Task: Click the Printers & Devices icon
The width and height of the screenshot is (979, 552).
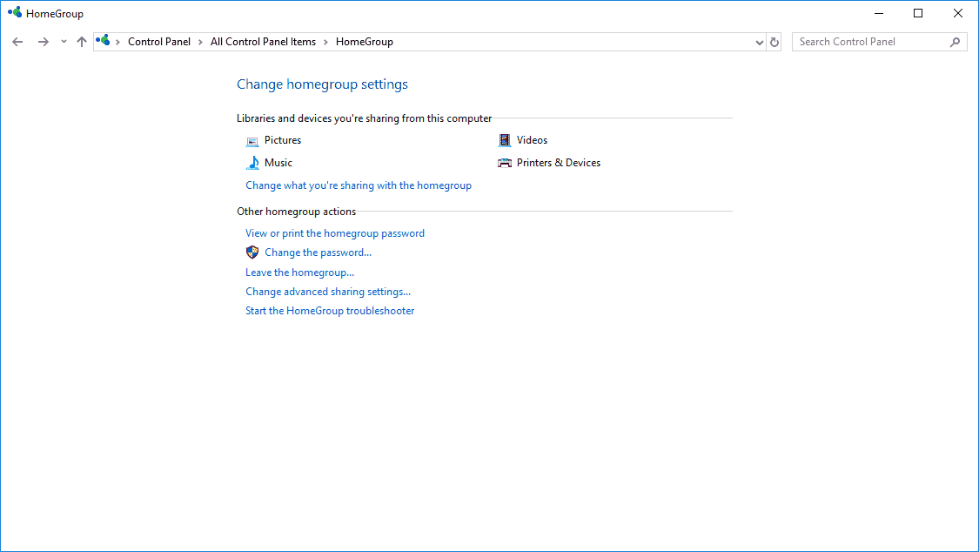Action: click(x=505, y=163)
